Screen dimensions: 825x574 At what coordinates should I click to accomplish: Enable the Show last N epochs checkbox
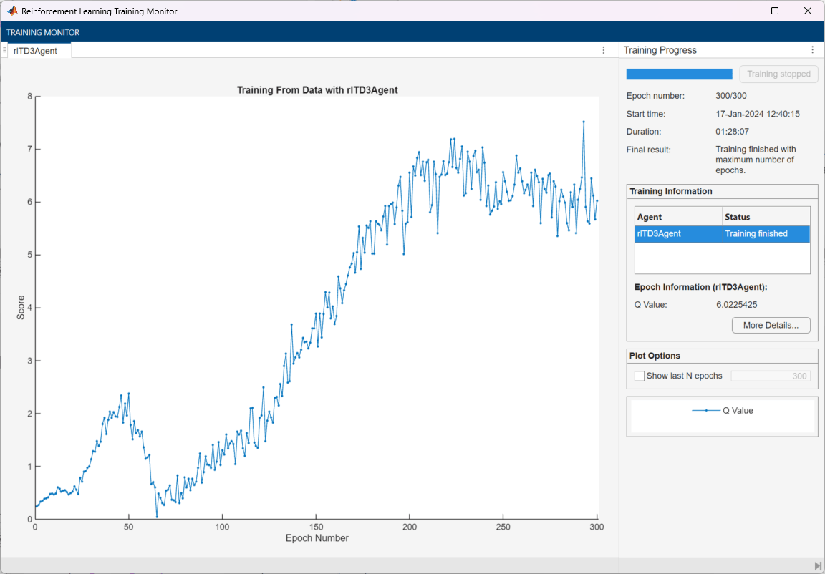[x=640, y=376]
